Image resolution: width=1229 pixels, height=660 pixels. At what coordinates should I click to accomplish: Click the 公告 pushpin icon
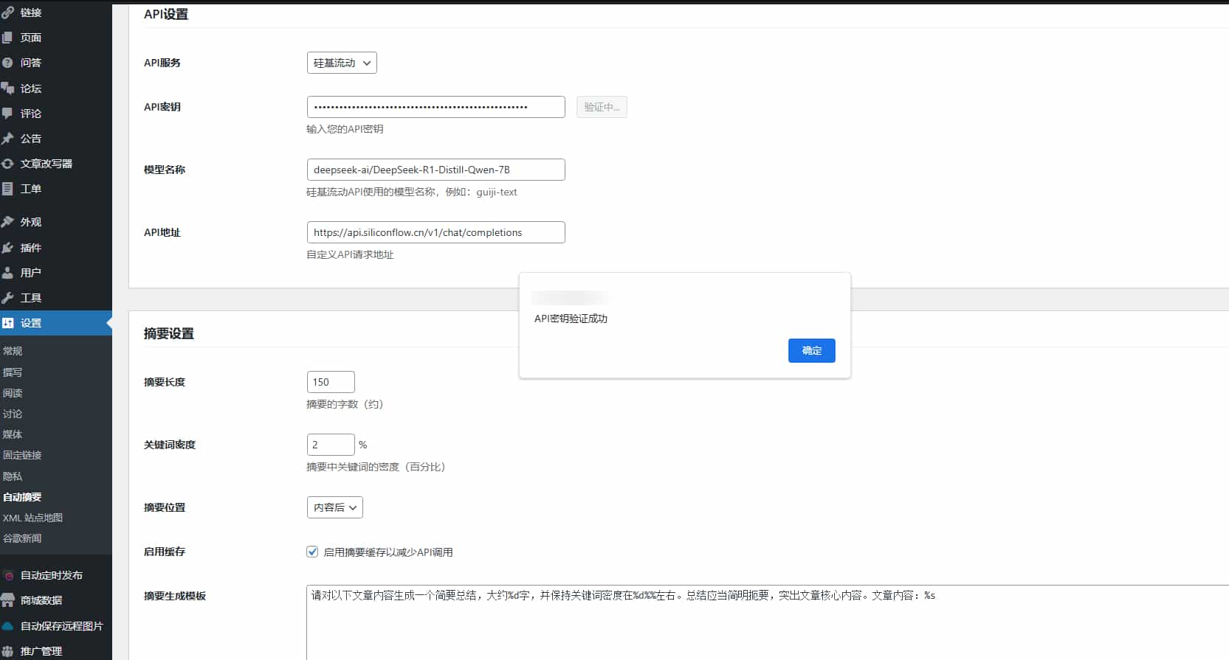(x=8, y=139)
